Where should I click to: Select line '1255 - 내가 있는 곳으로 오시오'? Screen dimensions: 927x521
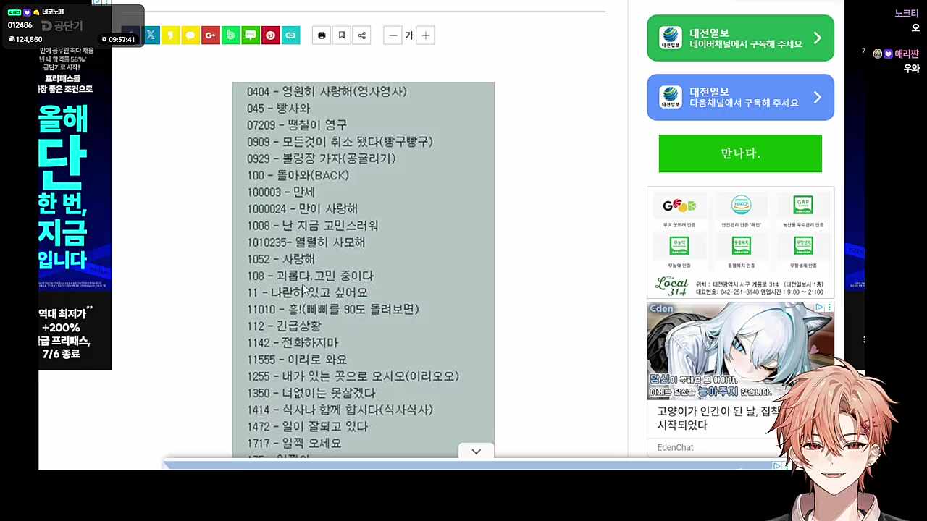click(353, 376)
